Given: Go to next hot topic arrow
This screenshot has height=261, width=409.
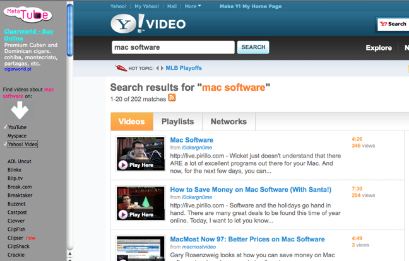Looking at the screenshot, I should point(162,68).
